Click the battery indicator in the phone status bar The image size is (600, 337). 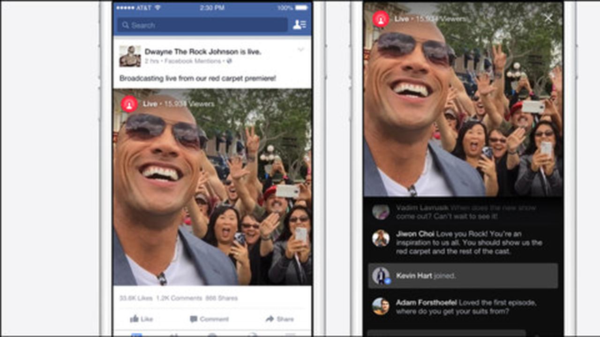[x=302, y=8]
